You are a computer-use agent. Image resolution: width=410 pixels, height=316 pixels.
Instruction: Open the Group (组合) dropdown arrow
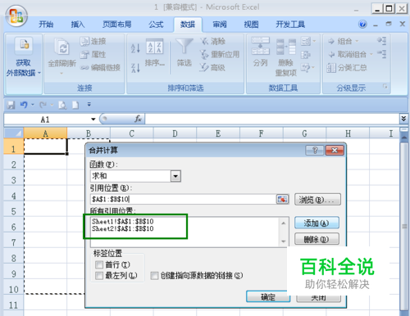(357, 41)
